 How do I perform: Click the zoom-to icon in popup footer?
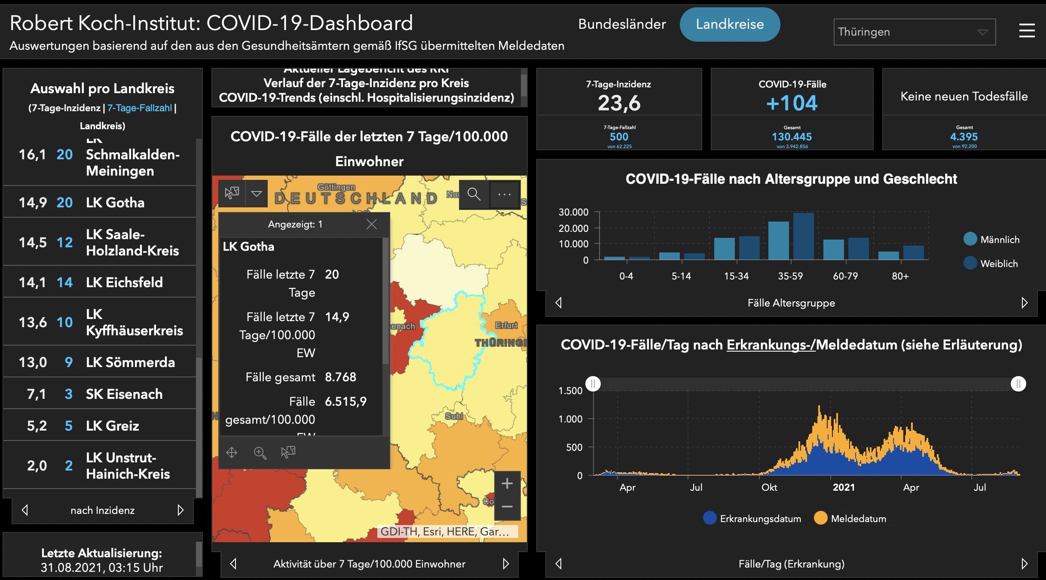coord(260,452)
